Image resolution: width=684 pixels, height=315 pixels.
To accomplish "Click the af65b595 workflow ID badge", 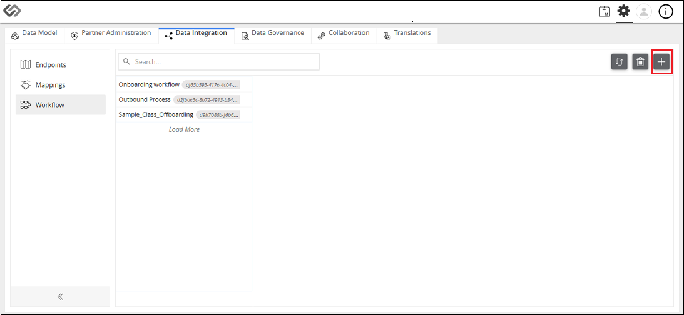I will pyautogui.click(x=211, y=85).
